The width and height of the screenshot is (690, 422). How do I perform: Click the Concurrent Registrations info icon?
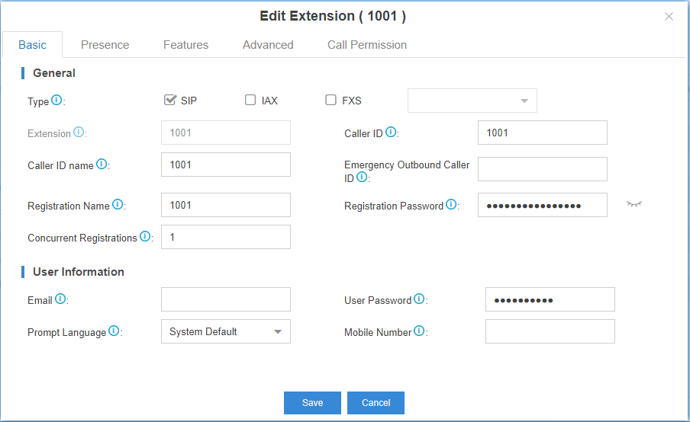[x=145, y=236]
